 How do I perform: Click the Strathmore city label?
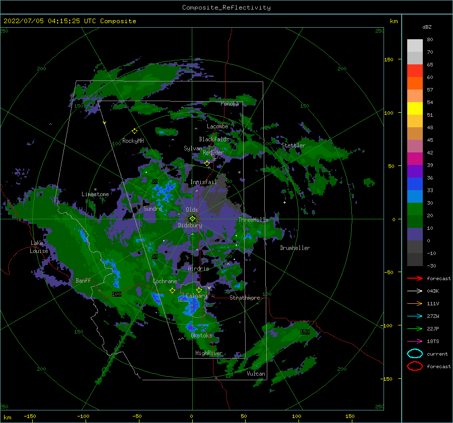[x=245, y=298]
